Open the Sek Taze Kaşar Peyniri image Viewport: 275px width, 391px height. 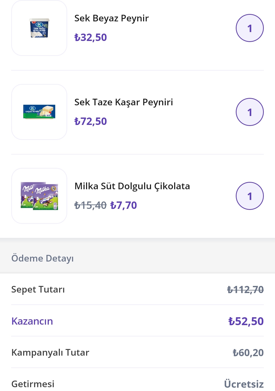39,112
